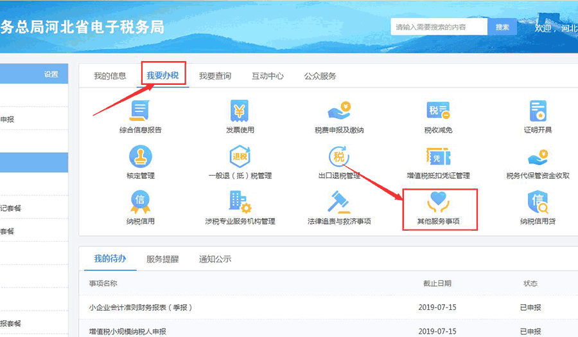Switch to 我要查询 tab
The width and height of the screenshot is (578, 337).
tap(215, 76)
